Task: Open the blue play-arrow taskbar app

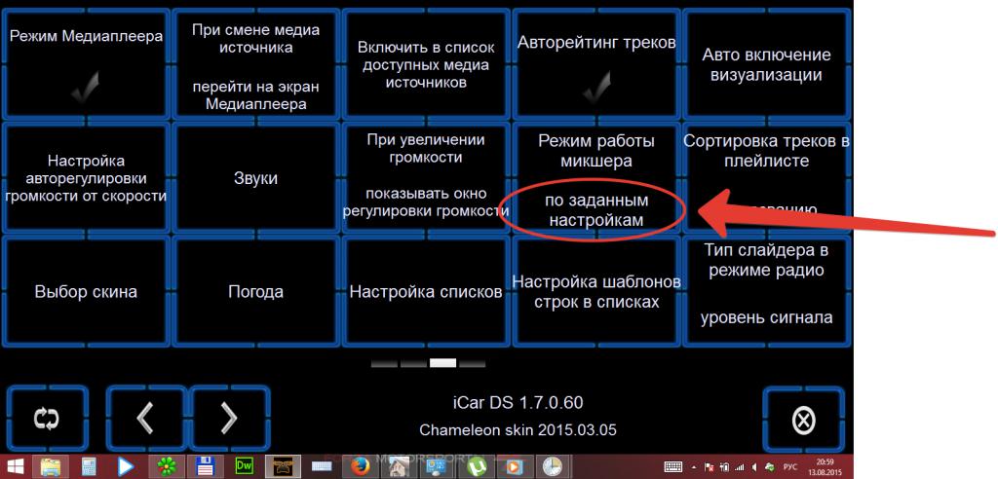Action: coord(126,467)
